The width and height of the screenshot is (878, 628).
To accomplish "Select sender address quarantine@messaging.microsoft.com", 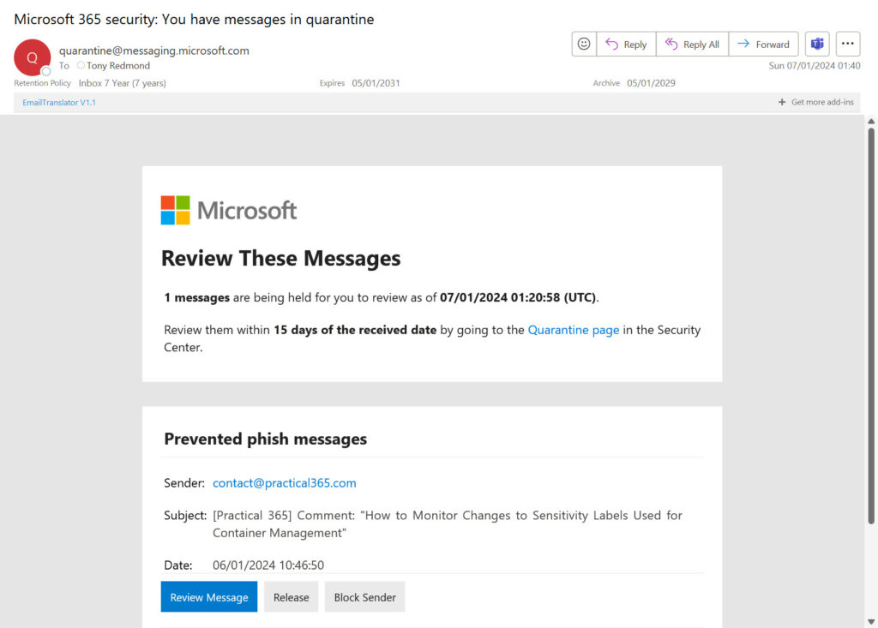I will 154,51.
